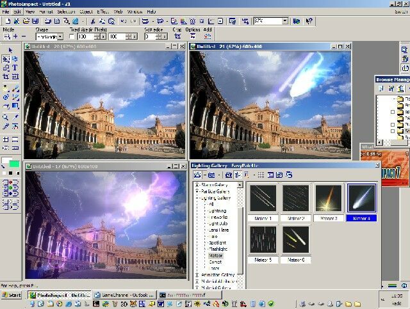Open the Effect menu

coord(102,12)
